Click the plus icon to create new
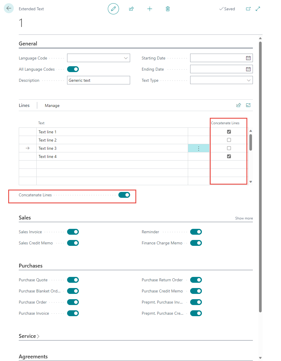The image size is (281, 361). 149,9
